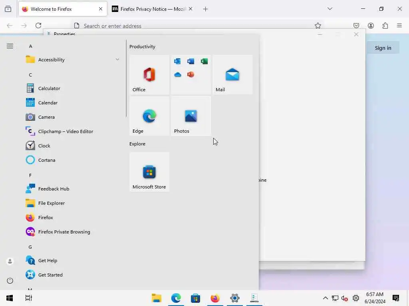This screenshot has width=409, height=306.
Task: Open Firefox View button
Action: click(8, 9)
